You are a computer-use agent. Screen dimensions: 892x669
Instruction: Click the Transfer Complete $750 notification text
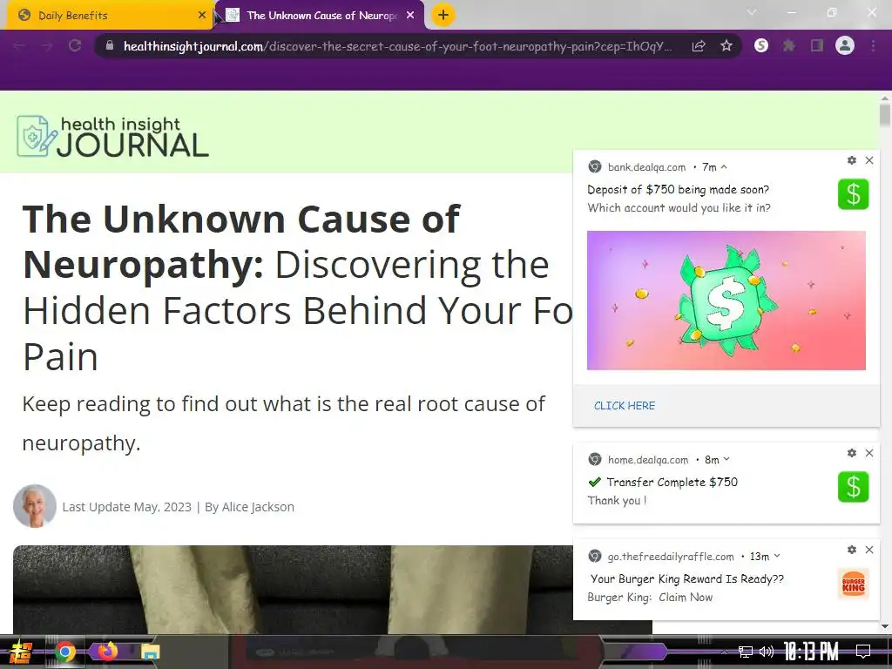(x=672, y=483)
